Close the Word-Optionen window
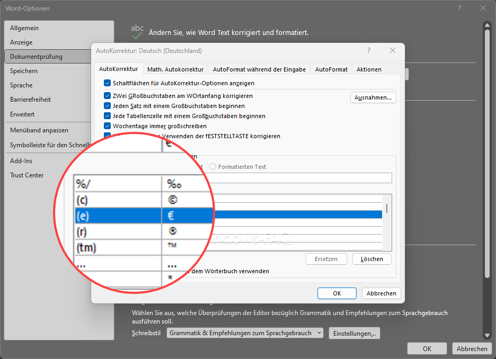This screenshot has width=496, height=359. (x=483, y=8)
